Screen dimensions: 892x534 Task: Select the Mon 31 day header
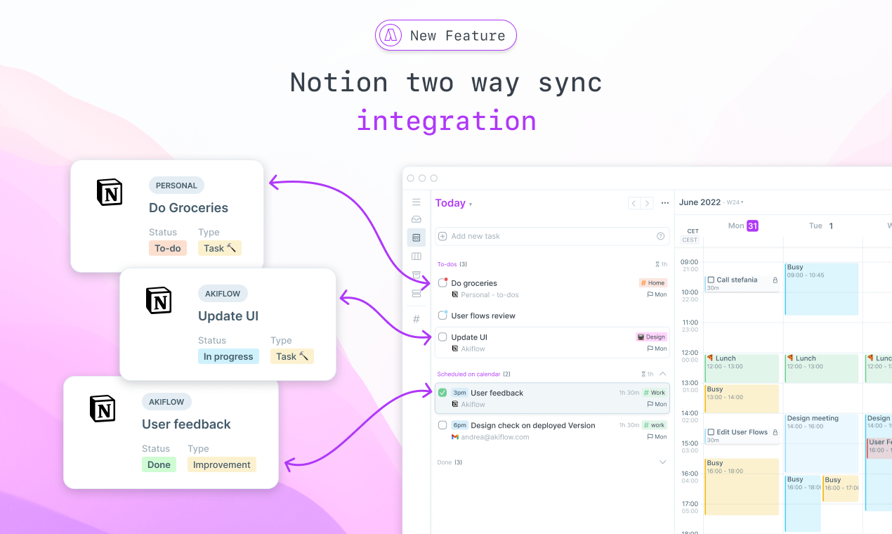tap(743, 226)
